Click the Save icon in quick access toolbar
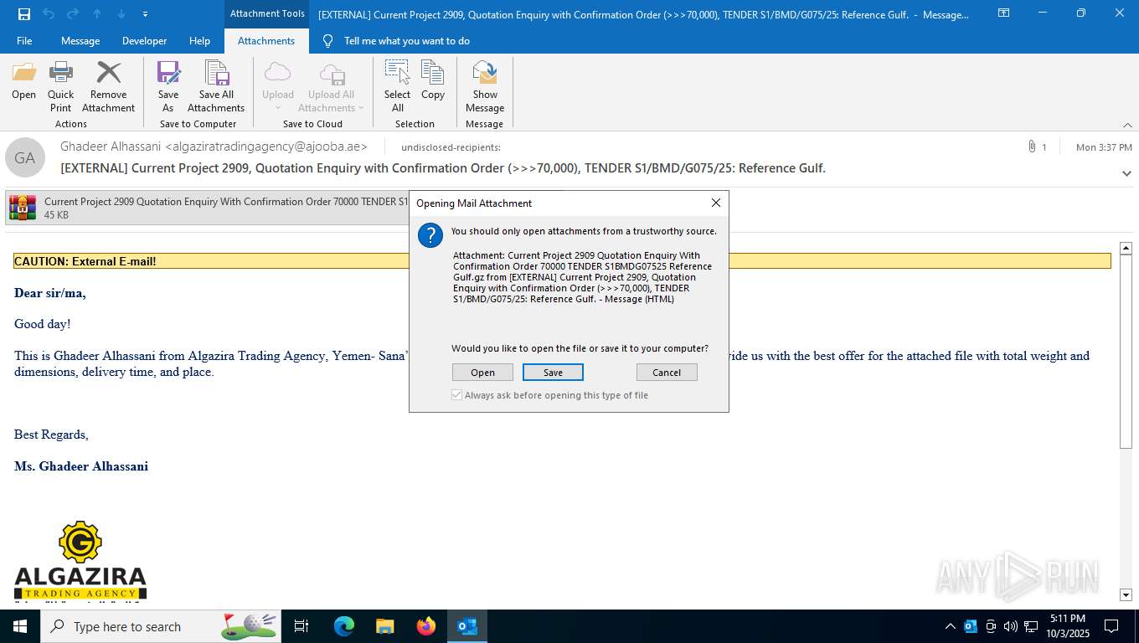1139x643 pixels. [24, 14]
